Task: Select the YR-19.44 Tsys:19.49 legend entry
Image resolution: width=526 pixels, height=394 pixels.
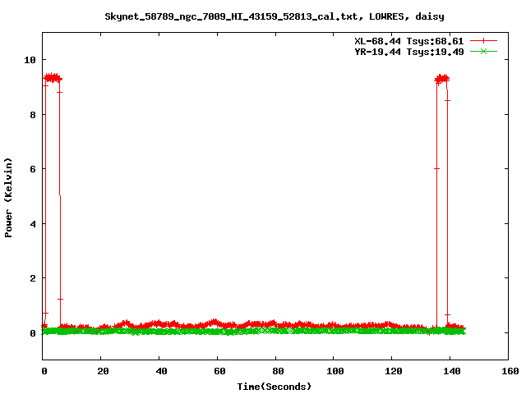Action: [x=409, y=52]
